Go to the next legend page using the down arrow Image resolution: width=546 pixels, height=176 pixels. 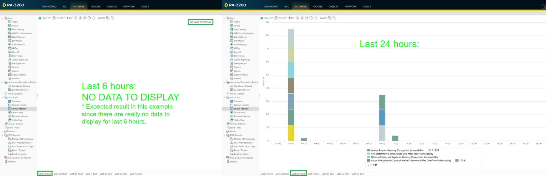[376, 165]
